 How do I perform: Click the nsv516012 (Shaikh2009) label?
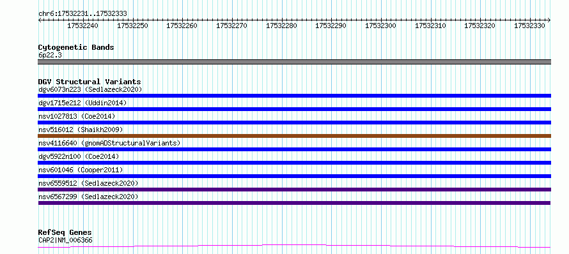click(81, 130)
